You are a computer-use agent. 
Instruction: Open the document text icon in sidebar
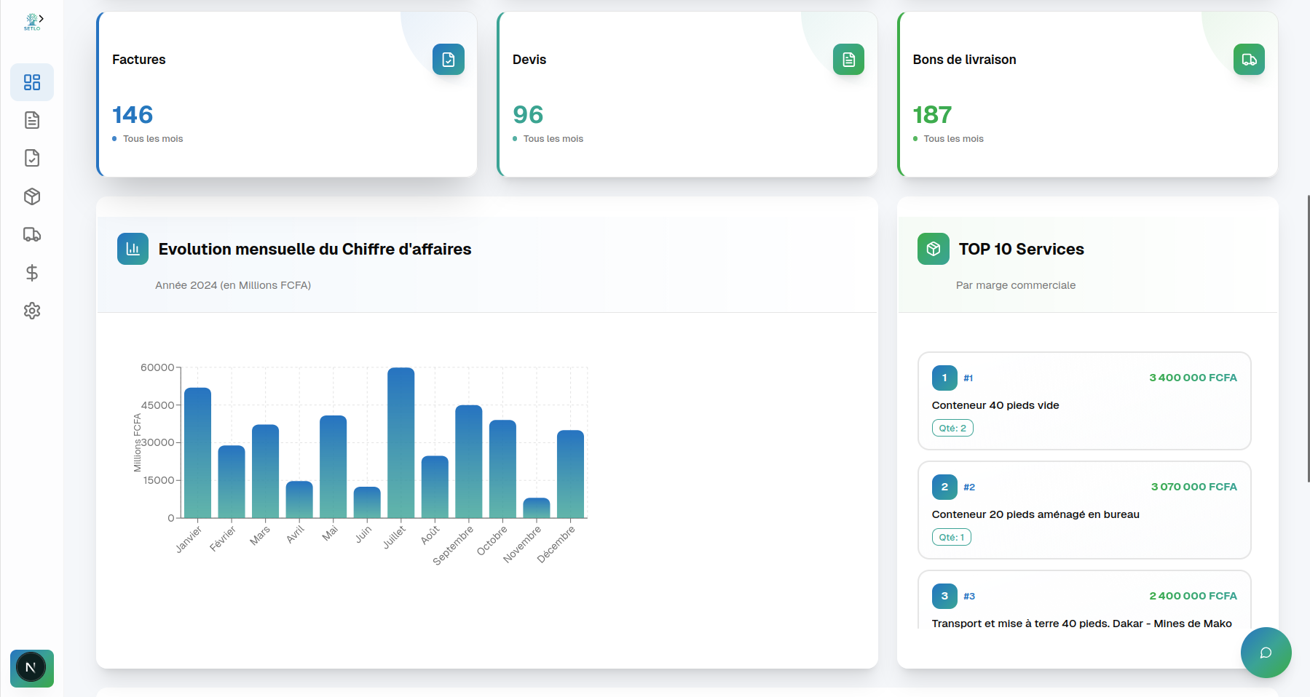click(x=32, y=120)
